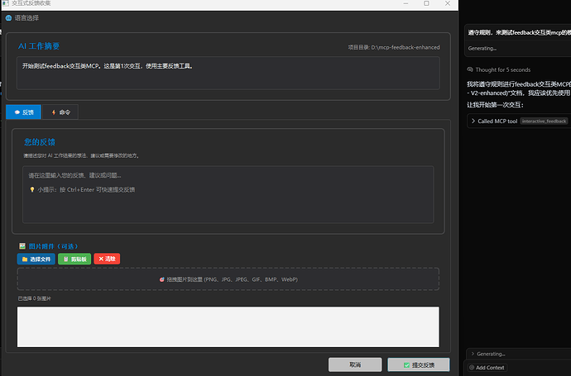Click the 取消 button

[355, 364]
